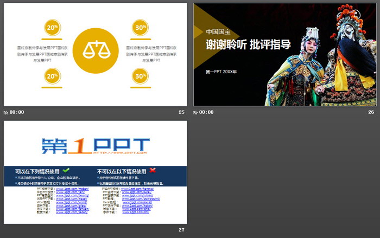Viewport: 380px width, 238px height.
Task: Click the upper-right 30% badge on slide 25
Action: tap(140, 28)
